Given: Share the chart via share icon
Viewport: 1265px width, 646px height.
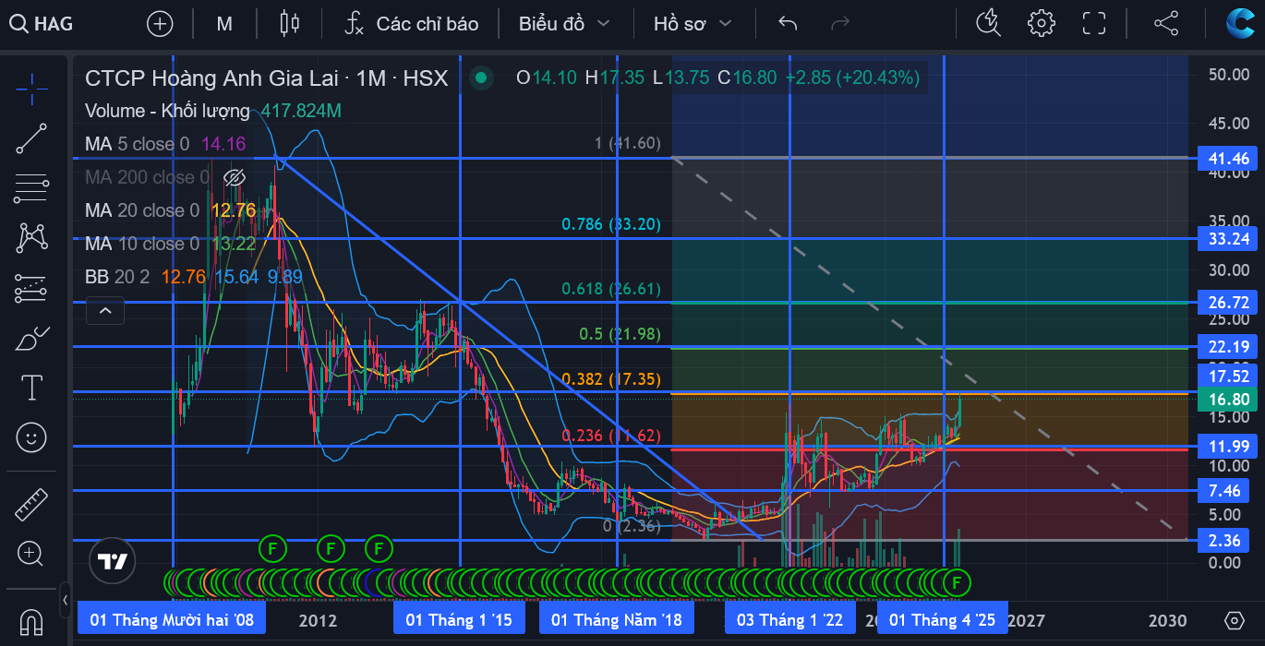Looking at the screenshot, I should pyautogui.click(x=1166, y=24).
